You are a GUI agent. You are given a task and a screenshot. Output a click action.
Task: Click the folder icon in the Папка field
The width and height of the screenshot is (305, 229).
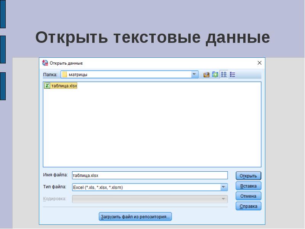64,75
